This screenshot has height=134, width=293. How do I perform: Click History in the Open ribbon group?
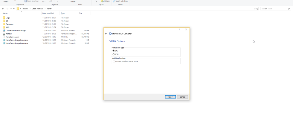coord(105,1)
